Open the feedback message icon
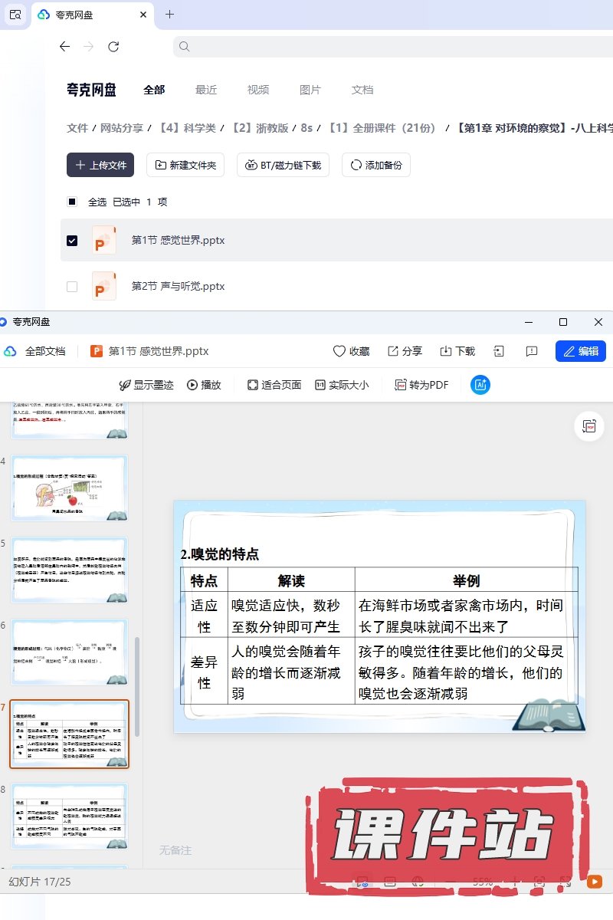Image resolution: width=613 pixels, height=920 pixels. pos(532,351)
